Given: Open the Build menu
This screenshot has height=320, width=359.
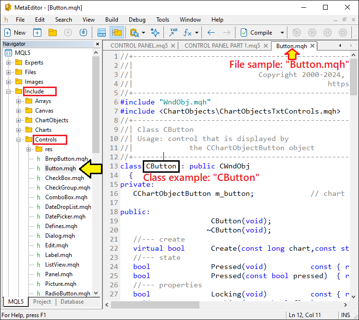Looking at the screenshot, I should (x=111, y=20).
